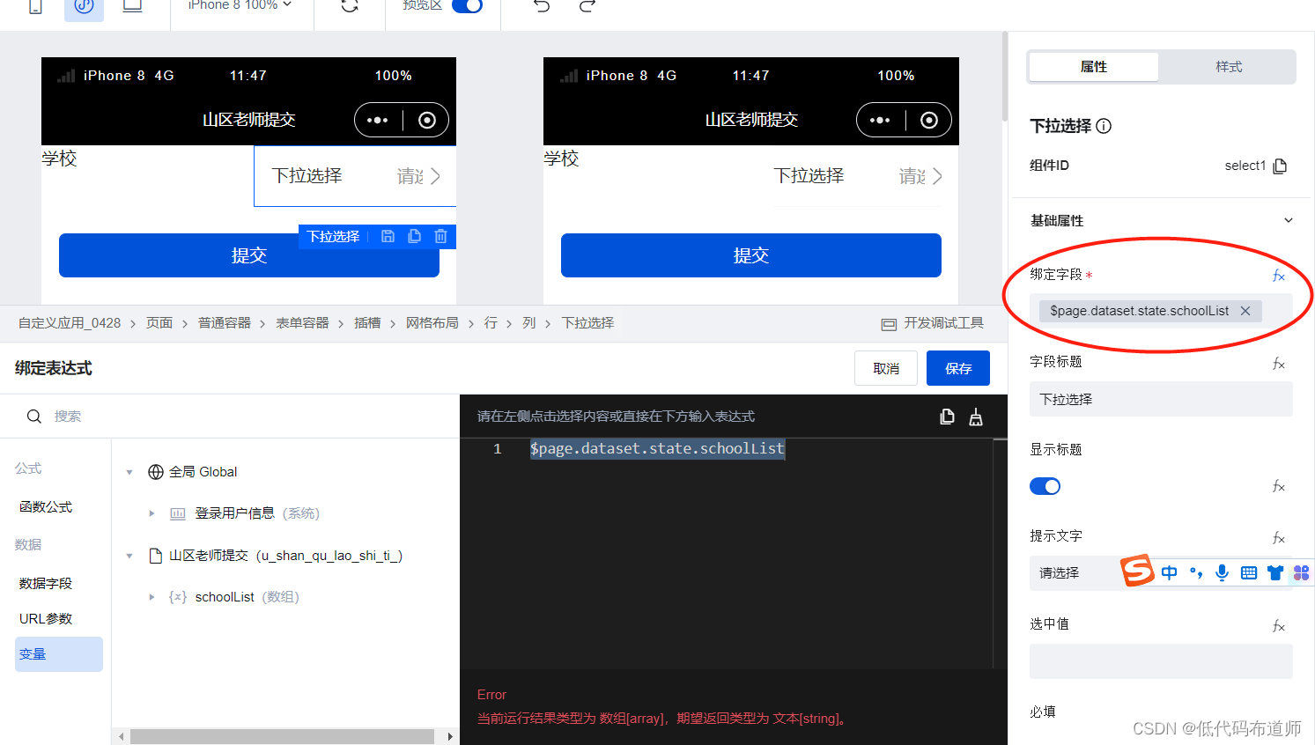Image resolution: width=1315 pixels, height=745 pixels.
Task: Select the 网格布局 breadcrumb
Action: (x=432, y=323)
